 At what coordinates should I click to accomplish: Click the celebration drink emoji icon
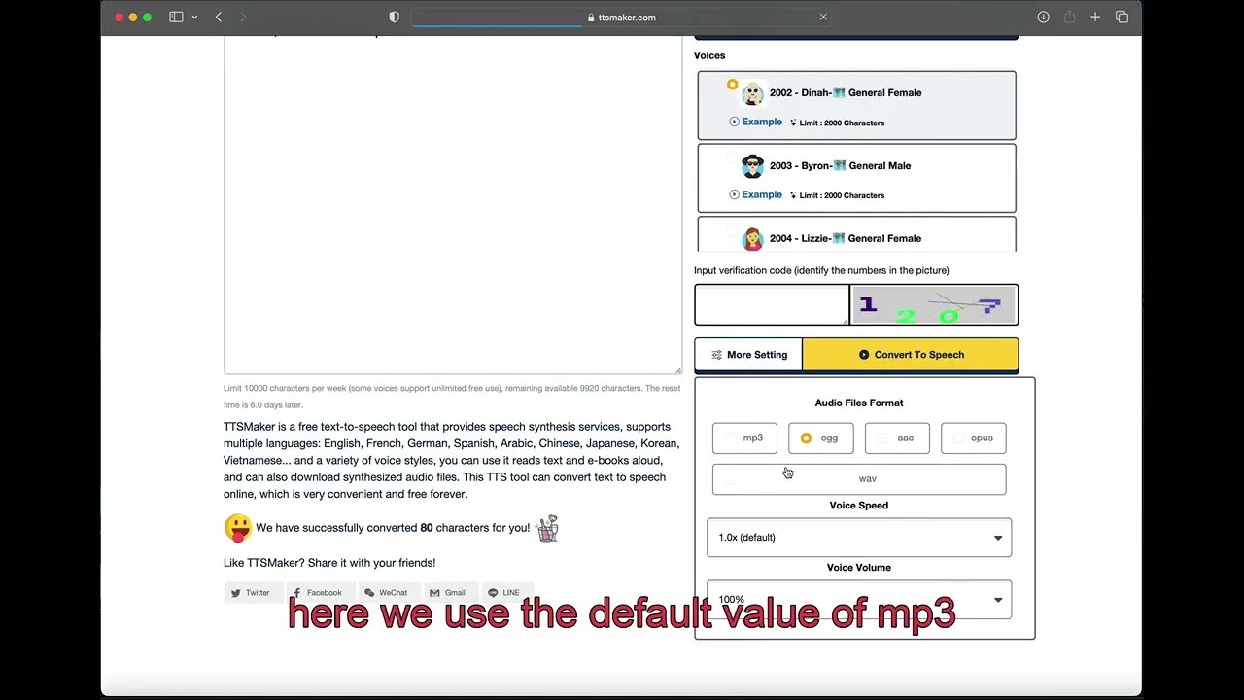[x=547, y=528]
